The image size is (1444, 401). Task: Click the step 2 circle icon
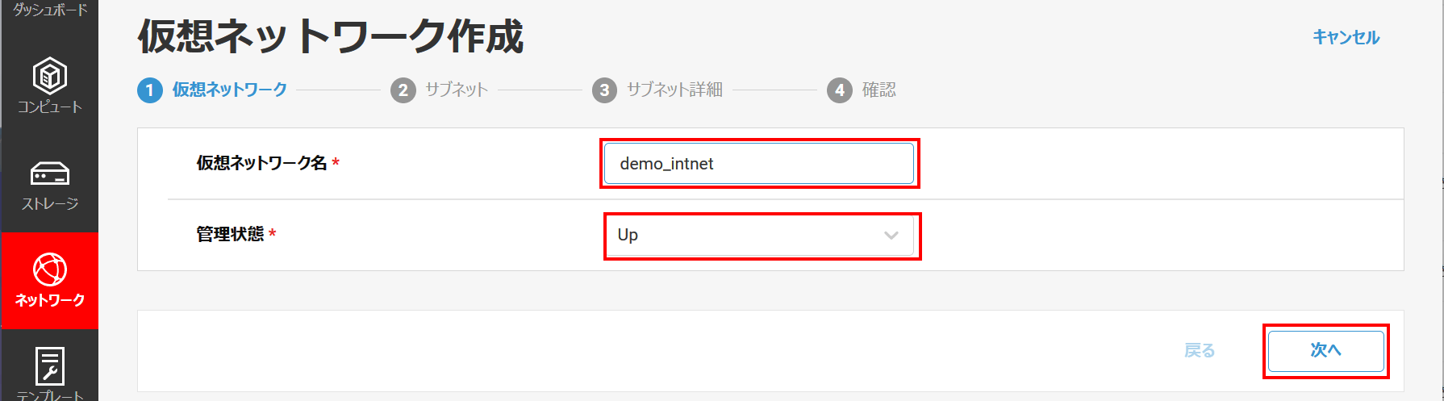[403, 90]
